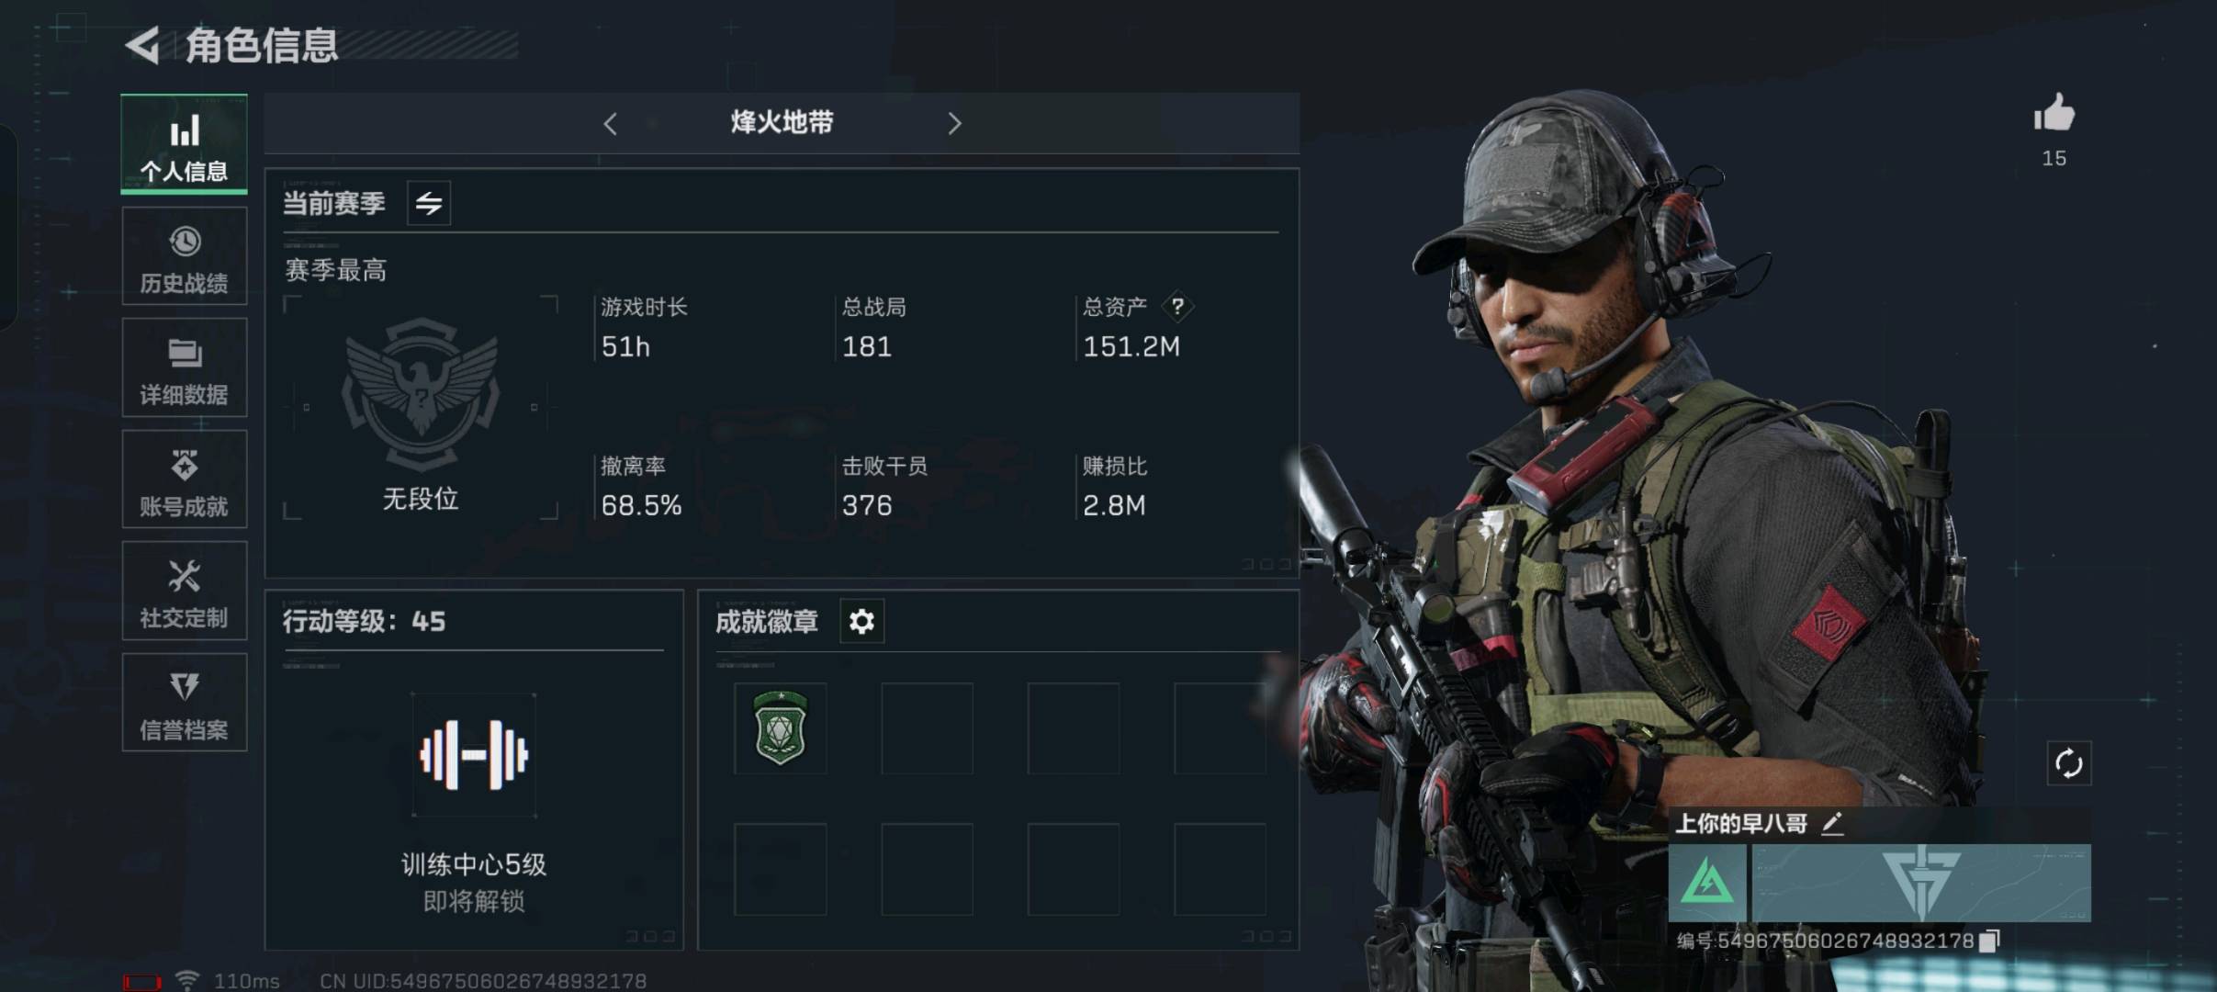The image size is (2217, 992).
Task: Click the thumbs-up like icon
Action: point(2054,114)
